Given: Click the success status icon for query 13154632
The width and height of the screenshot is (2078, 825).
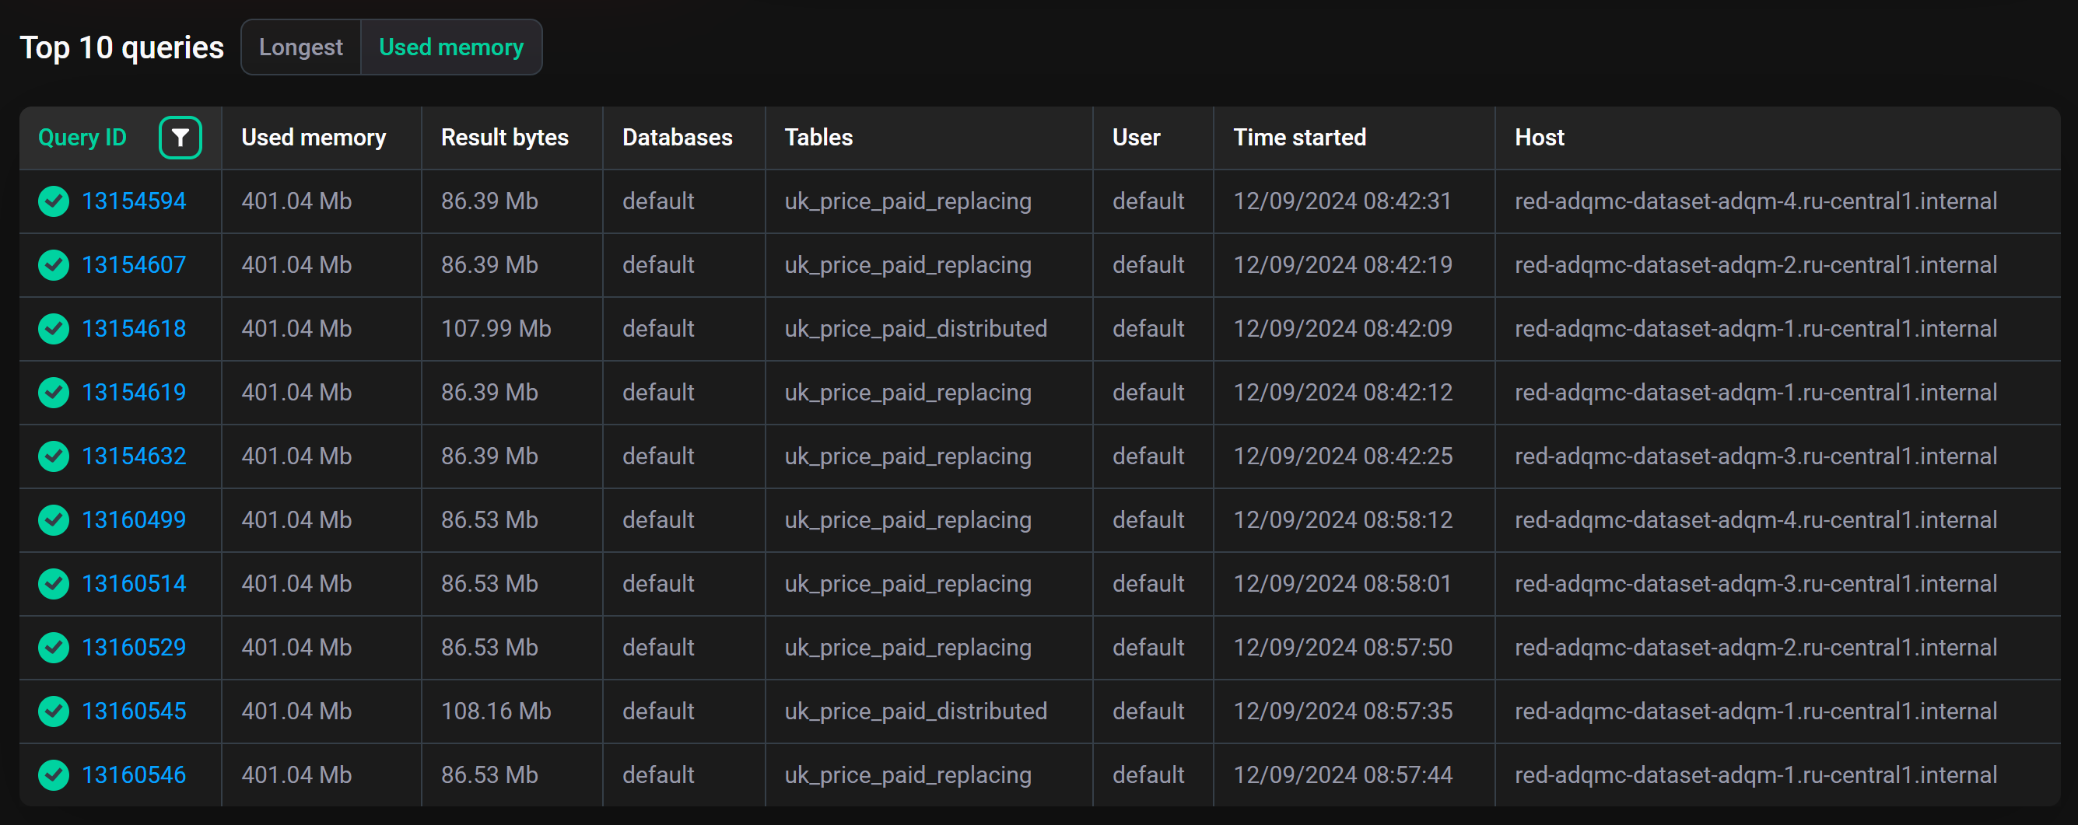Looking at the screenshot, I should [53, 456].
